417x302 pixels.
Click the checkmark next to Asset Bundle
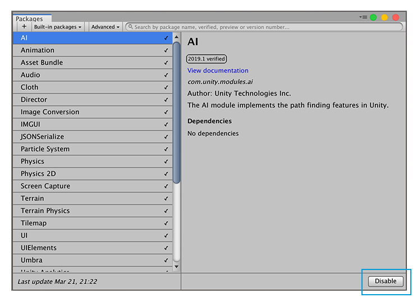click(x=166, y=63)
